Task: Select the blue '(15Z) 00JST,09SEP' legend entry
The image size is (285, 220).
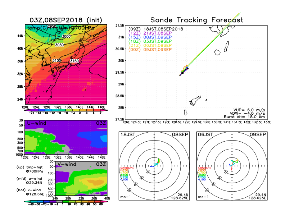Action: 150,37
